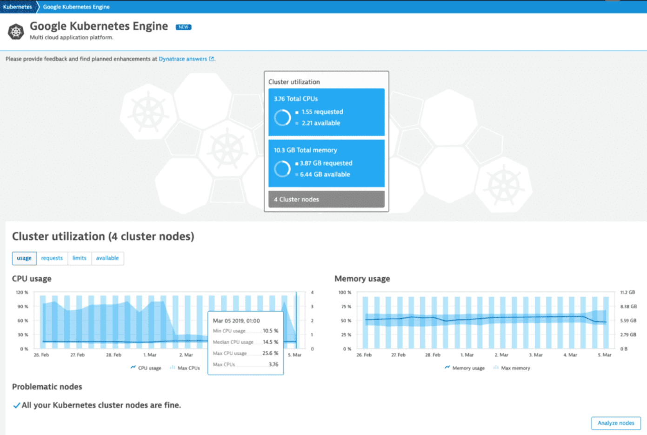Open Kubernetes breadcrumb
The height and width of the screenshot is (435, 647).
click(18, 7)
